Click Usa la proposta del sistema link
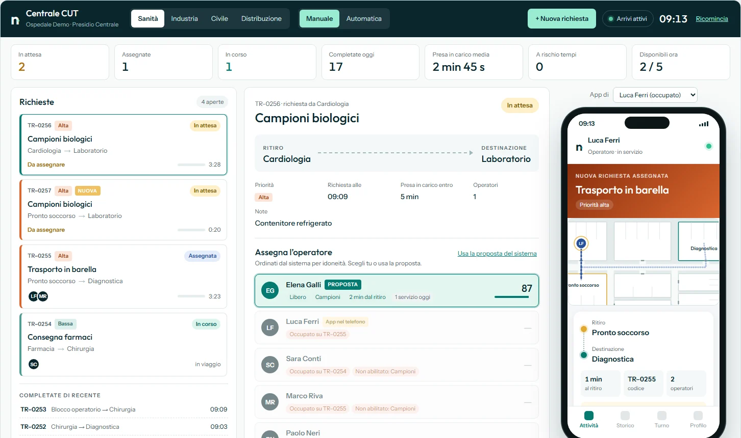Viewport: 741px width, 438px height. pos(497,253)
